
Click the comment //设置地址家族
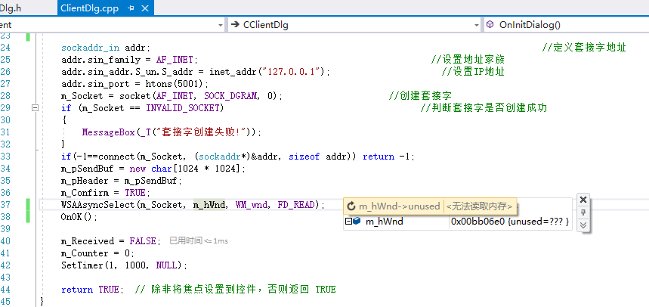468,60
